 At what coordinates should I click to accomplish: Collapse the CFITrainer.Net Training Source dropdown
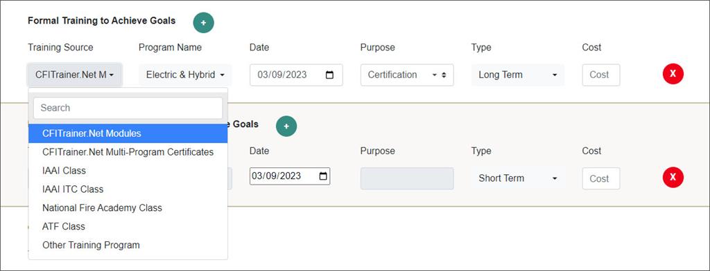pyautogui.click(x=75, y=75)
